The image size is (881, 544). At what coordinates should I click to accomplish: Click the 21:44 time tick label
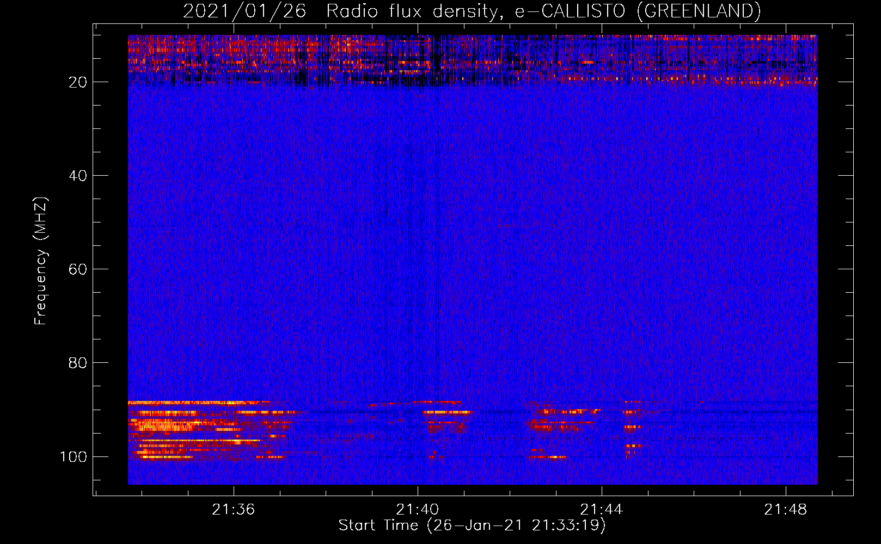coord(602,510)
